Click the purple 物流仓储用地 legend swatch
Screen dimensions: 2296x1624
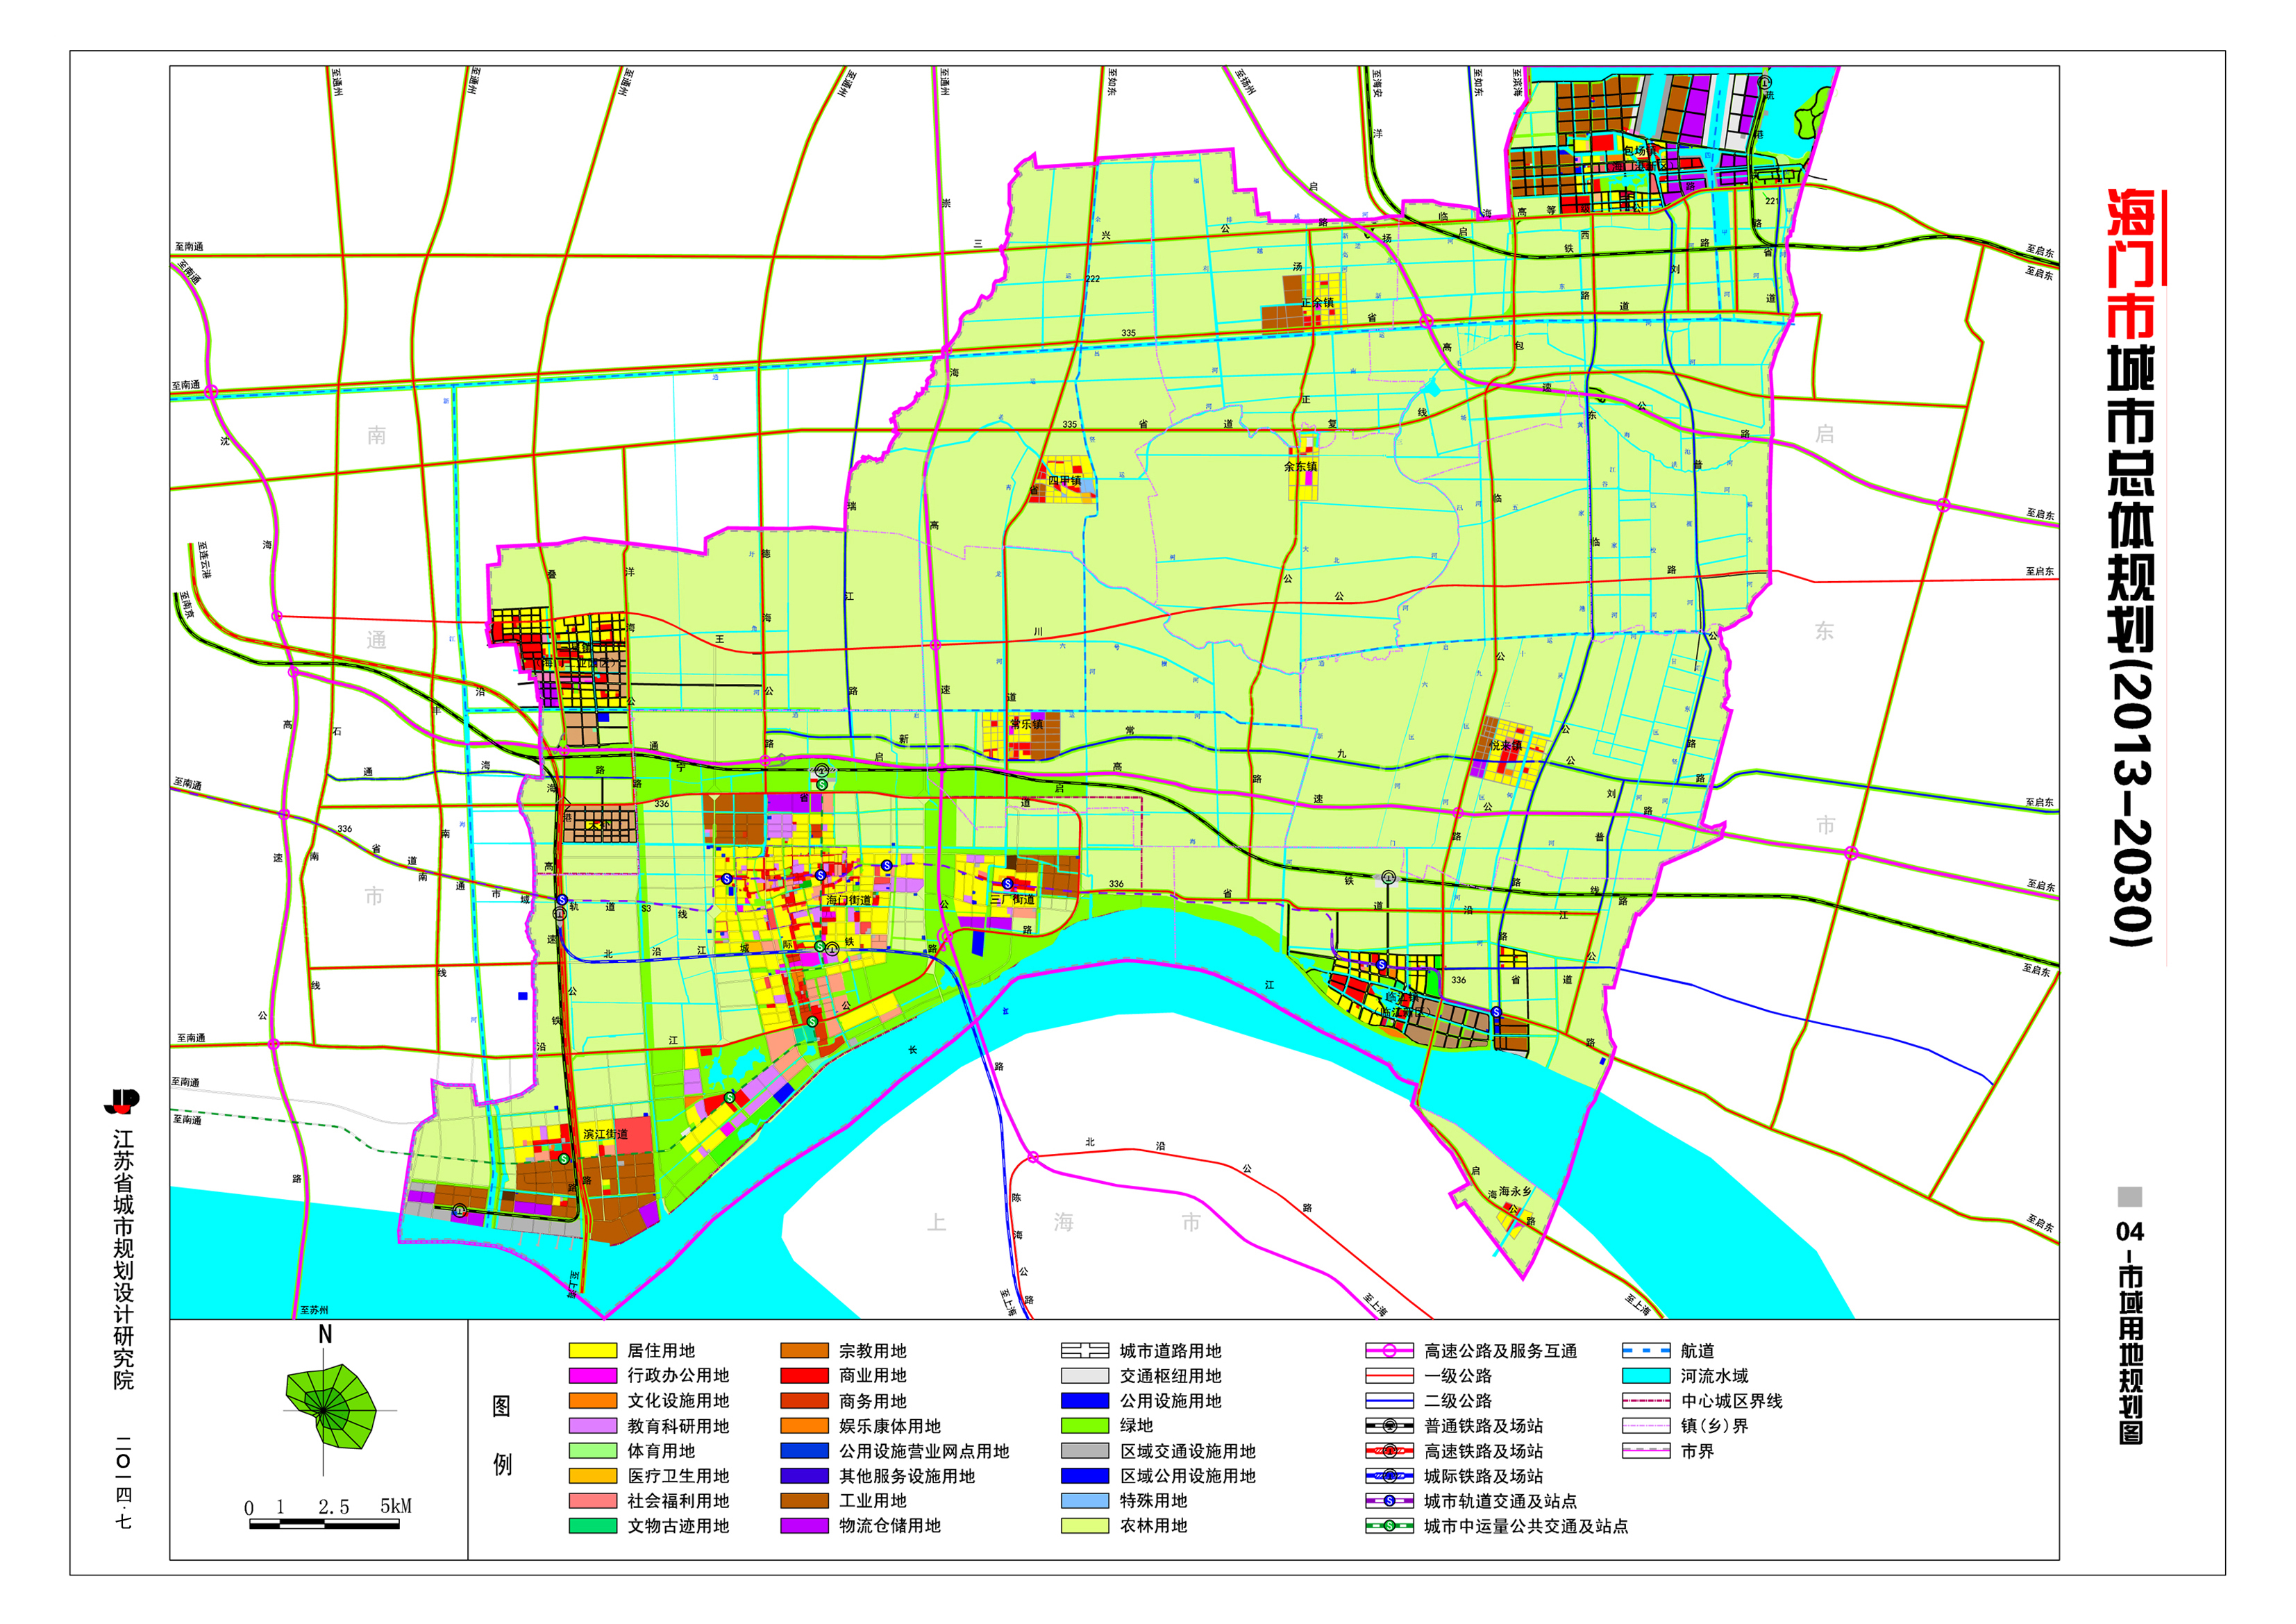[x=804, y=1526]
